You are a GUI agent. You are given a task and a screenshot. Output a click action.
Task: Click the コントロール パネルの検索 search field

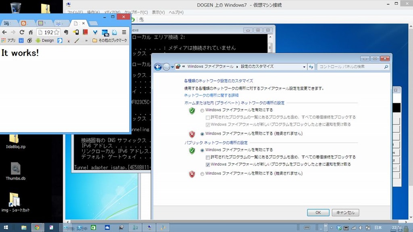point(350,67)
